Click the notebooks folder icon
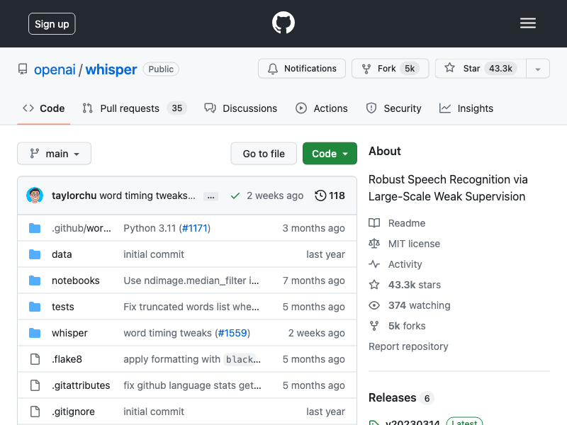This screenshot has width=567, height=425. click(35, 280)
